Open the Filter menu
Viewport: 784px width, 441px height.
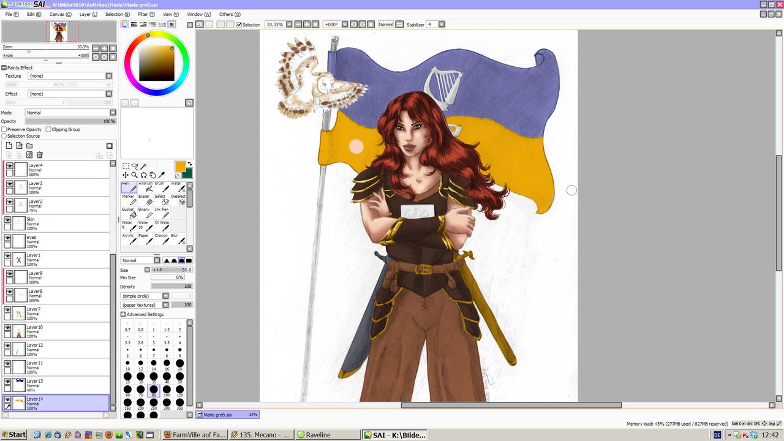point(146,14)
